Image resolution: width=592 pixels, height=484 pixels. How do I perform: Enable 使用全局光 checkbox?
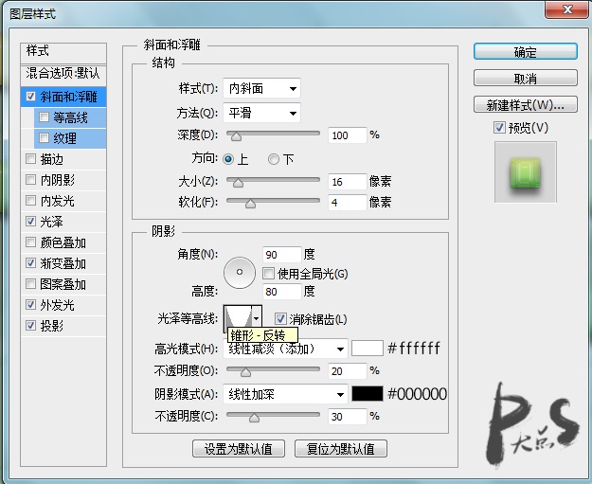coord(268,274)
